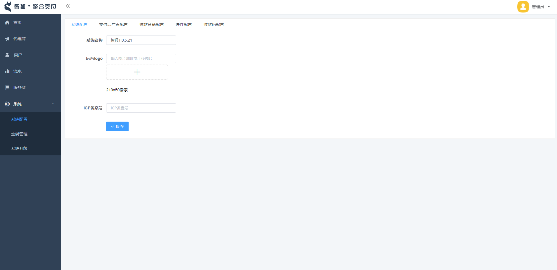Click the 智狐 fox logo icon
557x270 pixels.
coord(8,6)
